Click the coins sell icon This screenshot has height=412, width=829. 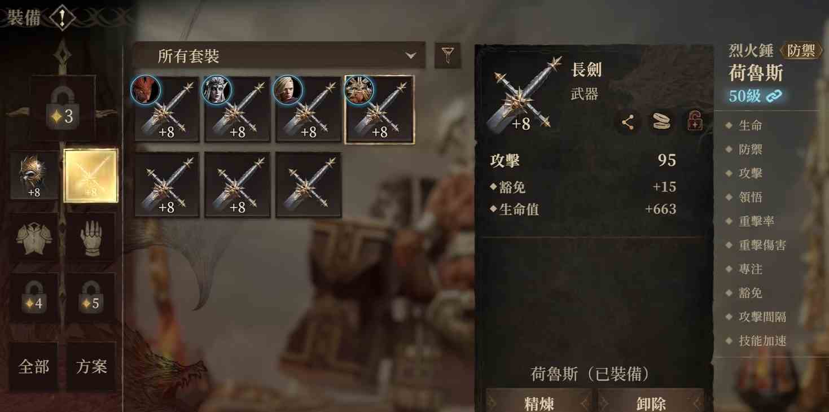coord(661,122)
